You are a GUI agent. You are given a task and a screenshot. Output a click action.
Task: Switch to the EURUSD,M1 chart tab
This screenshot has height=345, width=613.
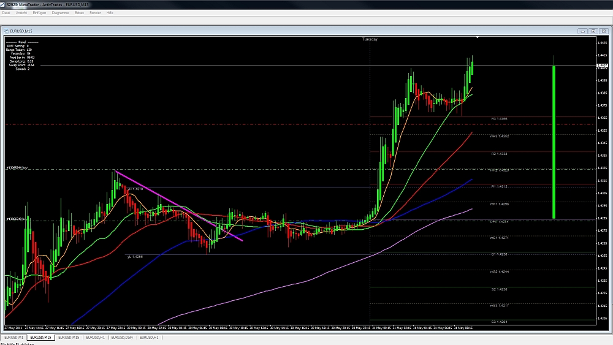point(13,337)
